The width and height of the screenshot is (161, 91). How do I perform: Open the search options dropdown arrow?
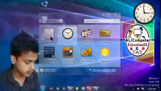pos(118,21)
